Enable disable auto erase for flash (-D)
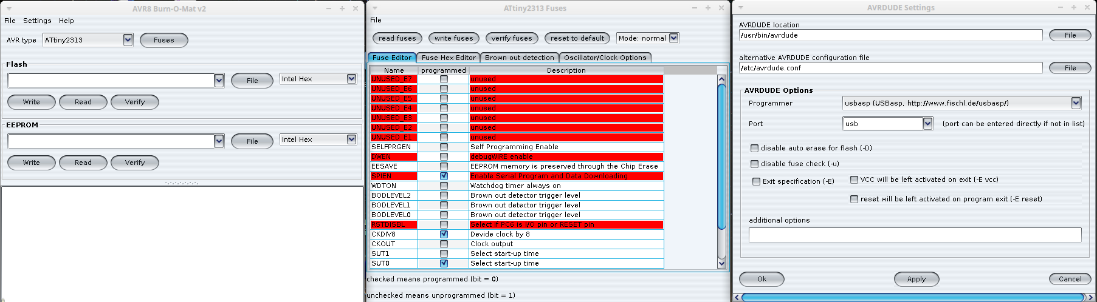 [x=754, y=148]
